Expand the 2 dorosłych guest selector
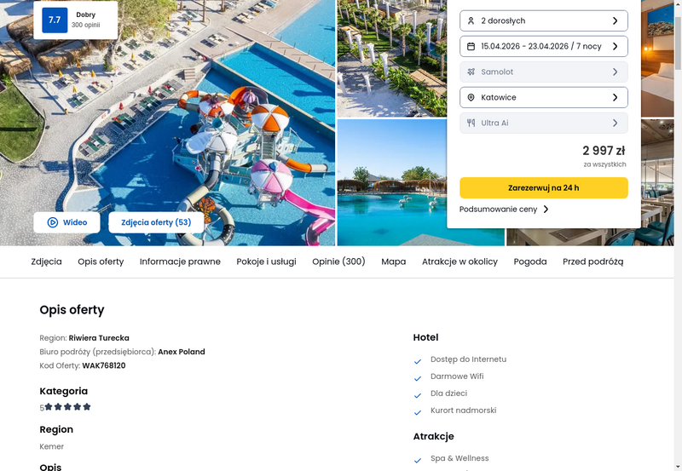The image size is (682, 471). [x=544, y=20]
